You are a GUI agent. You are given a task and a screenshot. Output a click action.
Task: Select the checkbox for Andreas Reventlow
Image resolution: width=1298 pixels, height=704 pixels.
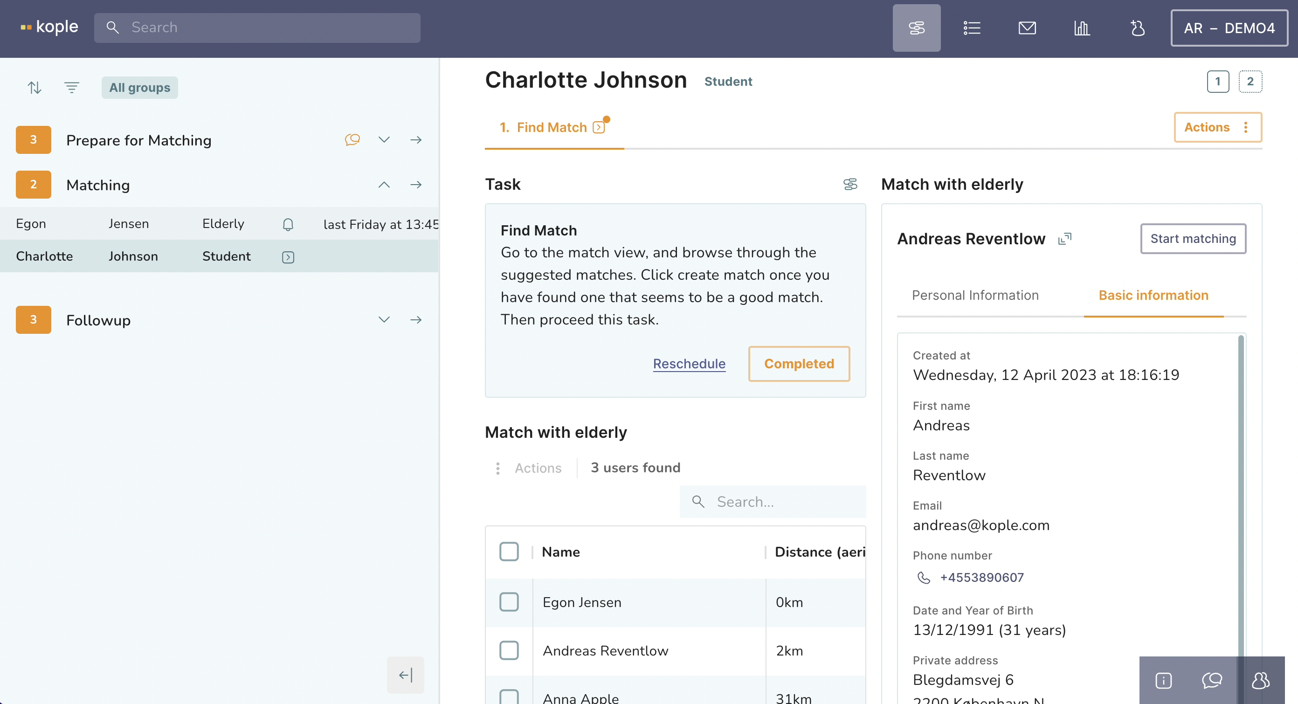pyautogui.click(x=509, y=650)
